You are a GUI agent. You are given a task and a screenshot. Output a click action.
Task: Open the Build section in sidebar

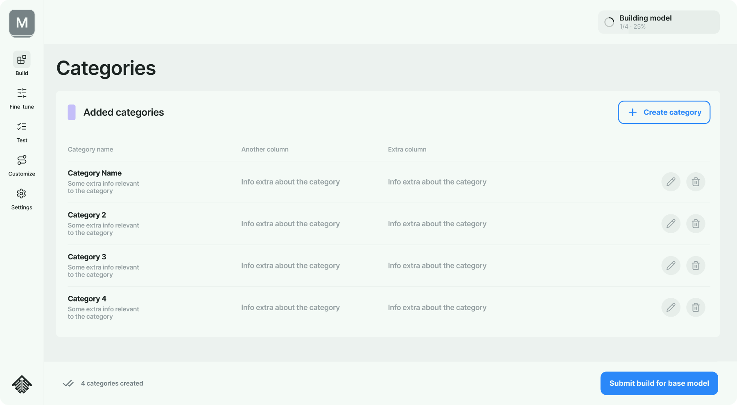(x=22, y=63)
